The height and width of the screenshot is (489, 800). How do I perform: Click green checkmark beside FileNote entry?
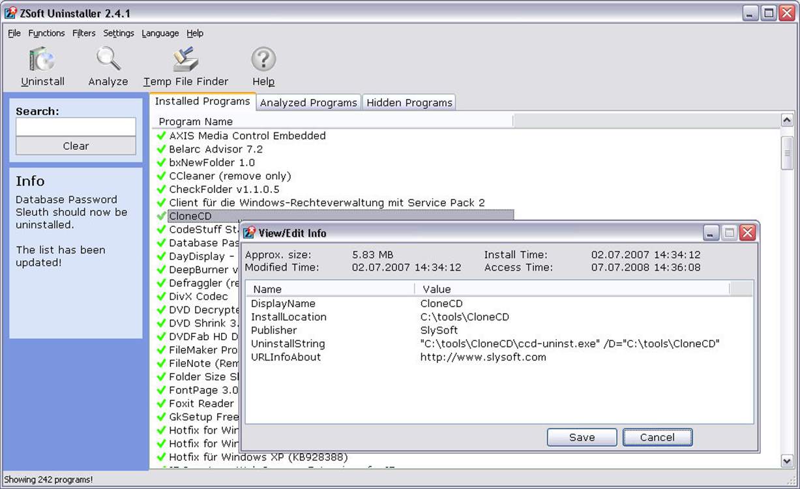(161, 363)
